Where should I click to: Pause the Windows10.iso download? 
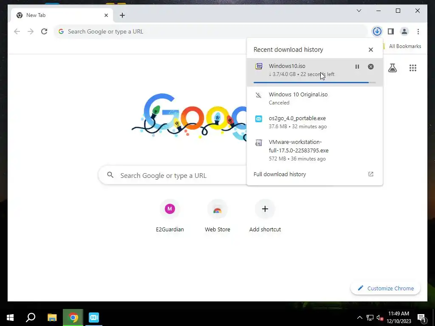(x=357, y=67)
